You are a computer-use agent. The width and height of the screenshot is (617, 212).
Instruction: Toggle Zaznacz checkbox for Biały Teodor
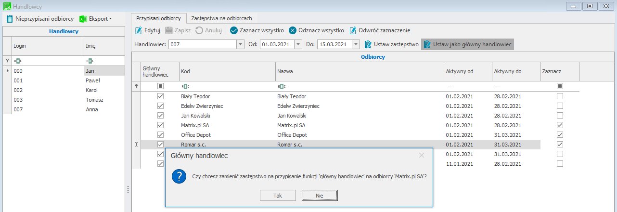coord(560,96)
